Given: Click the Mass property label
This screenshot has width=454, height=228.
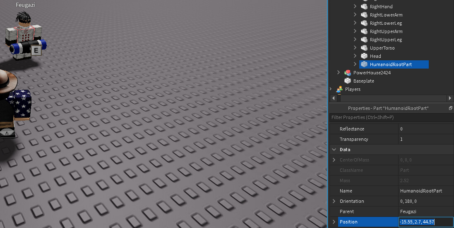Looking at the screenshot, I should pos(345,180).
